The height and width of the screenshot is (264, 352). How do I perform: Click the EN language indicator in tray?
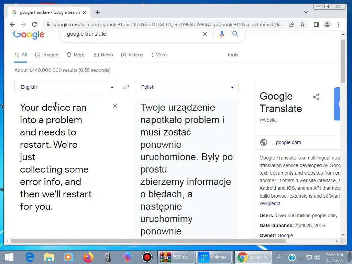279,256
